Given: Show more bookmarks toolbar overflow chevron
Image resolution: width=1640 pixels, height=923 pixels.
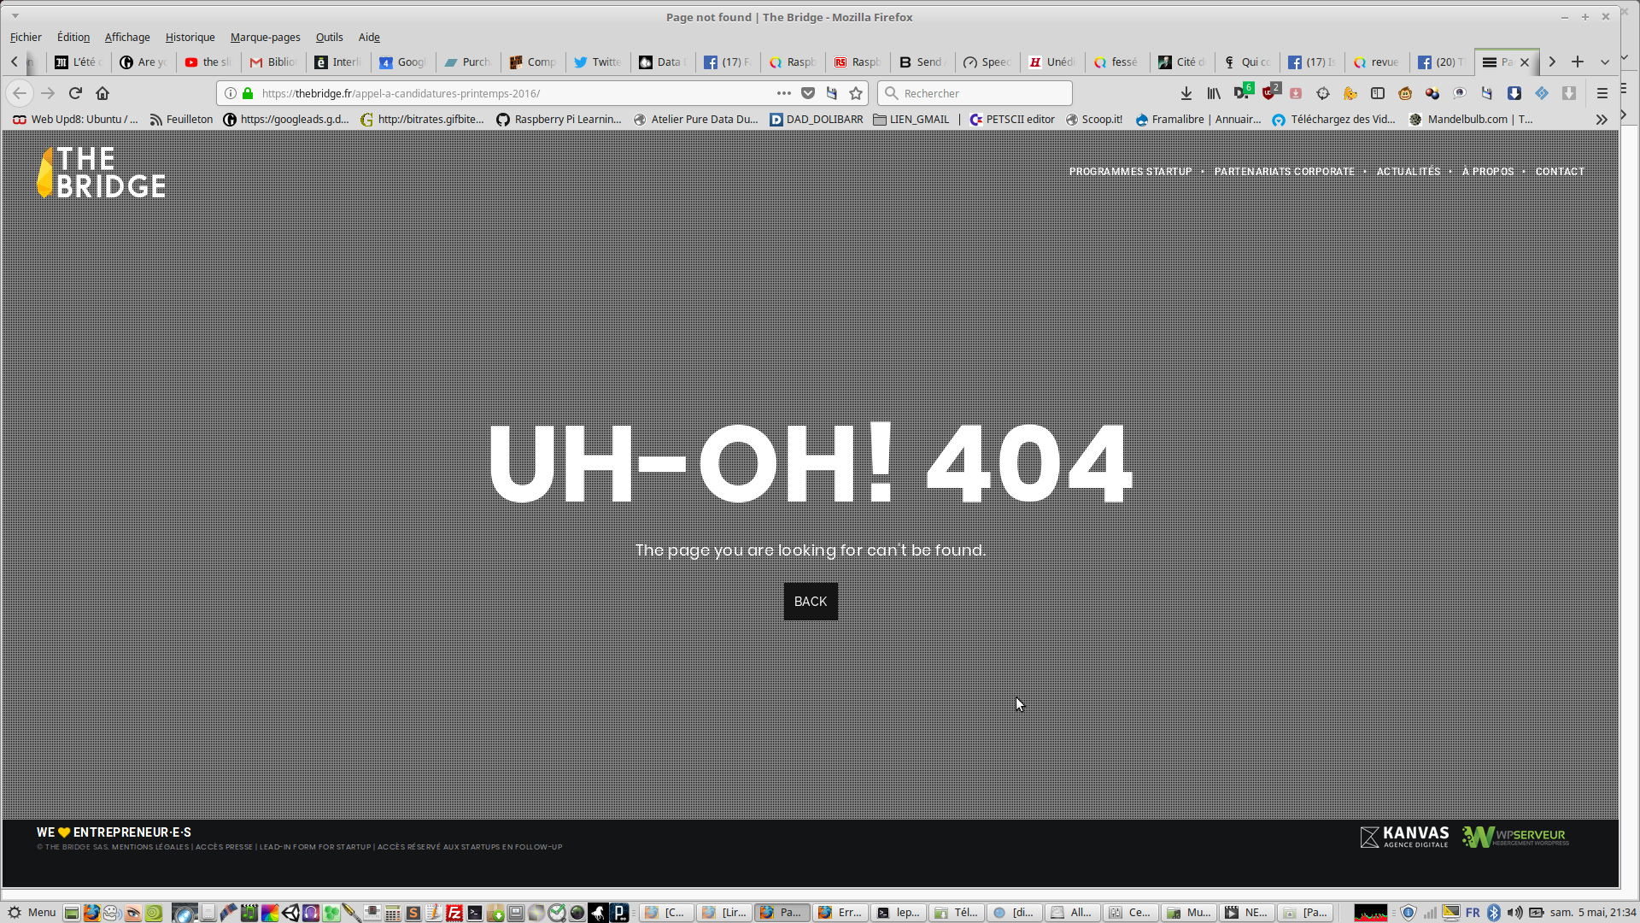Looking at the screenshot, I should point(1602,120).
